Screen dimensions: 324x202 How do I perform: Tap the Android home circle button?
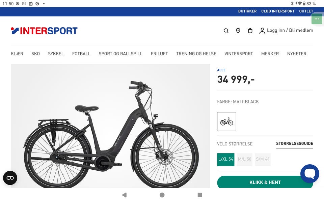162,195
